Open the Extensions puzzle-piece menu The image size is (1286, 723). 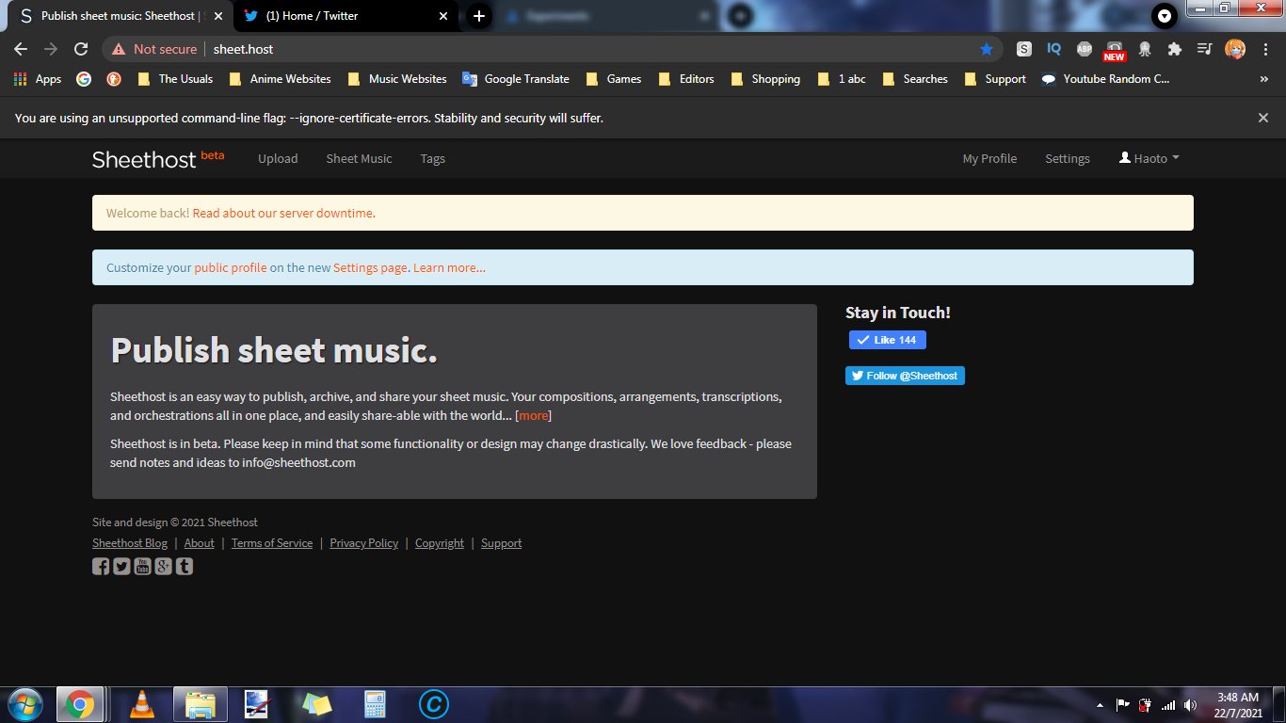pyautogui.click(x=1174, y=49)
